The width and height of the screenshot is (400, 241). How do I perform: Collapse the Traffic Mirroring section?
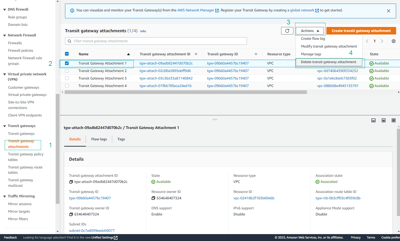click(4, 196)
